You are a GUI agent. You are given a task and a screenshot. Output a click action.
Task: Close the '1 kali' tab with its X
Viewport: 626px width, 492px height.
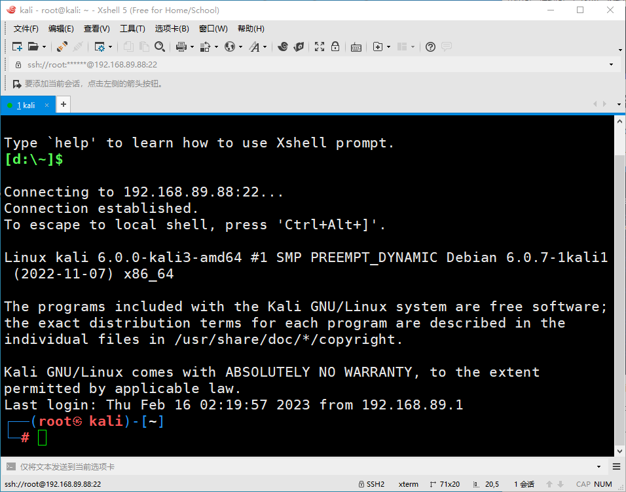tap(46, 105)
